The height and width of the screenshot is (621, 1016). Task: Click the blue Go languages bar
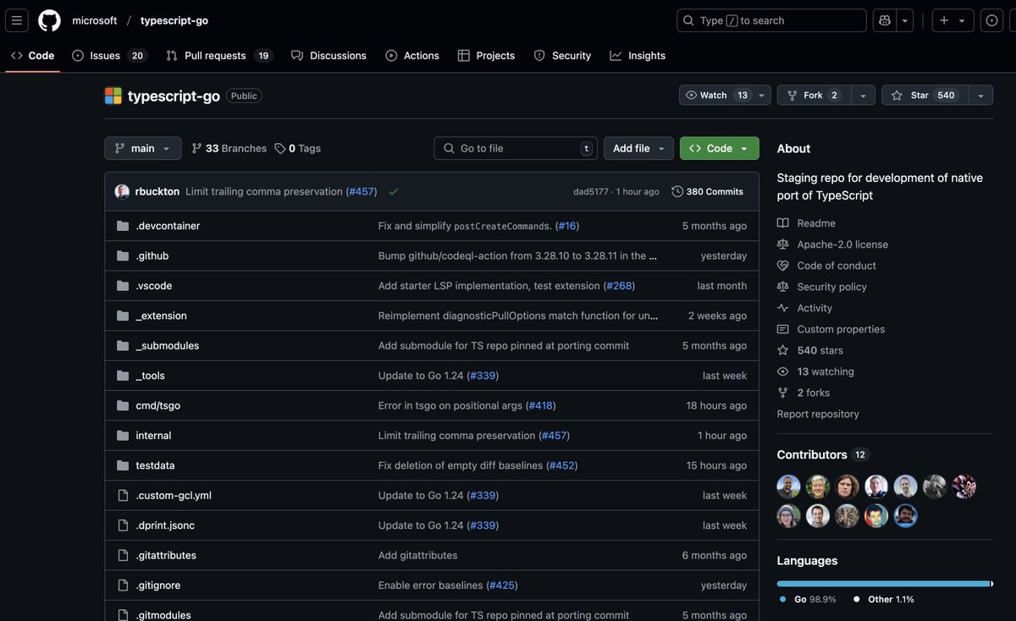click(883, 583)
